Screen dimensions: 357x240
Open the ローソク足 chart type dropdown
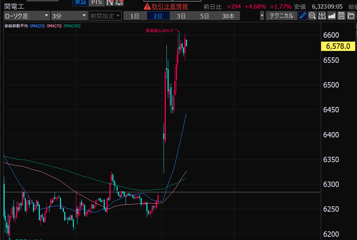pos(27,16)
